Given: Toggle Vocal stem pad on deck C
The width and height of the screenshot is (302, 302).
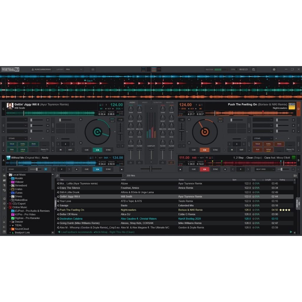Looking at the screenshot, I should pos(12,144).
